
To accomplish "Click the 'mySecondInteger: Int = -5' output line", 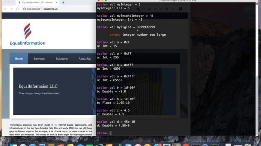I will 119,19.
